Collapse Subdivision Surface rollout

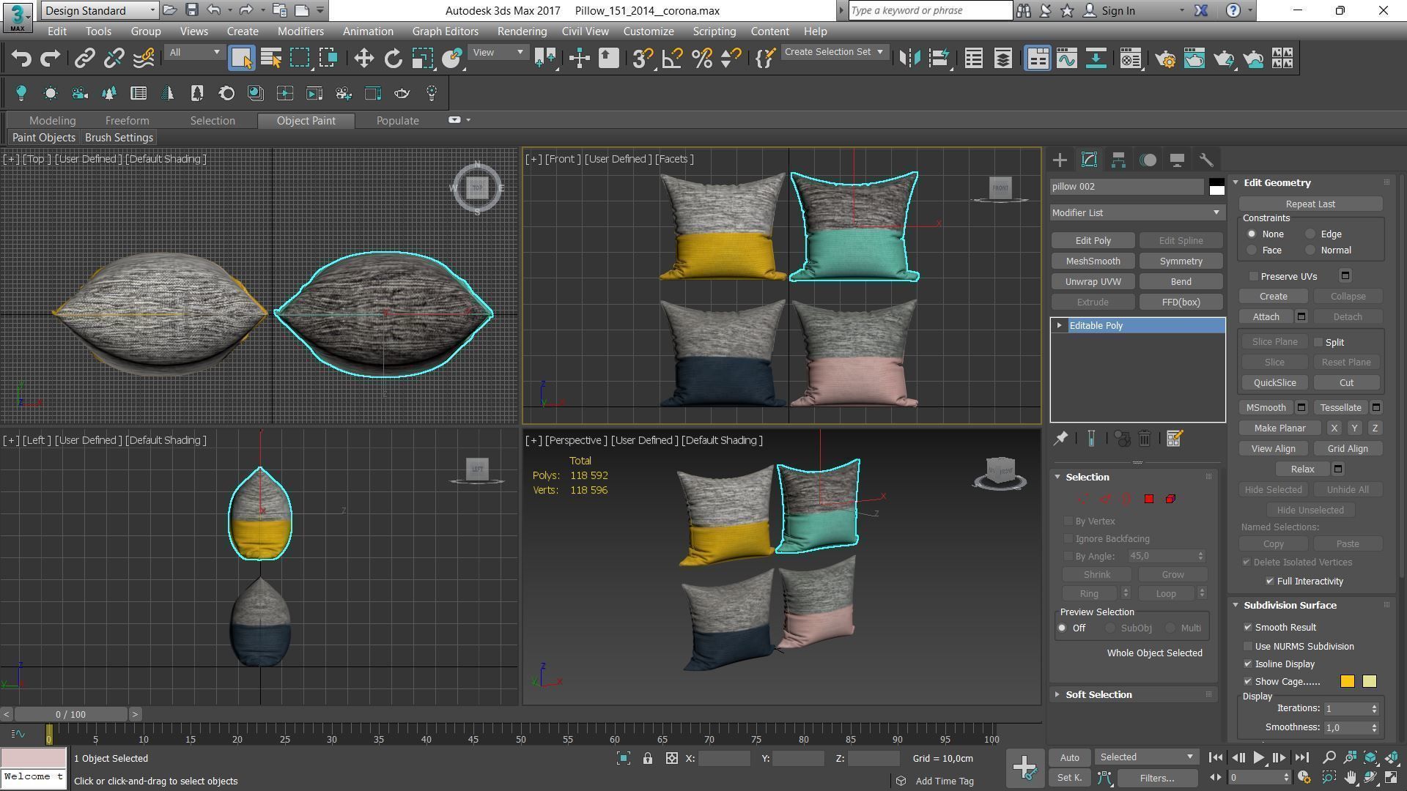1290,605
